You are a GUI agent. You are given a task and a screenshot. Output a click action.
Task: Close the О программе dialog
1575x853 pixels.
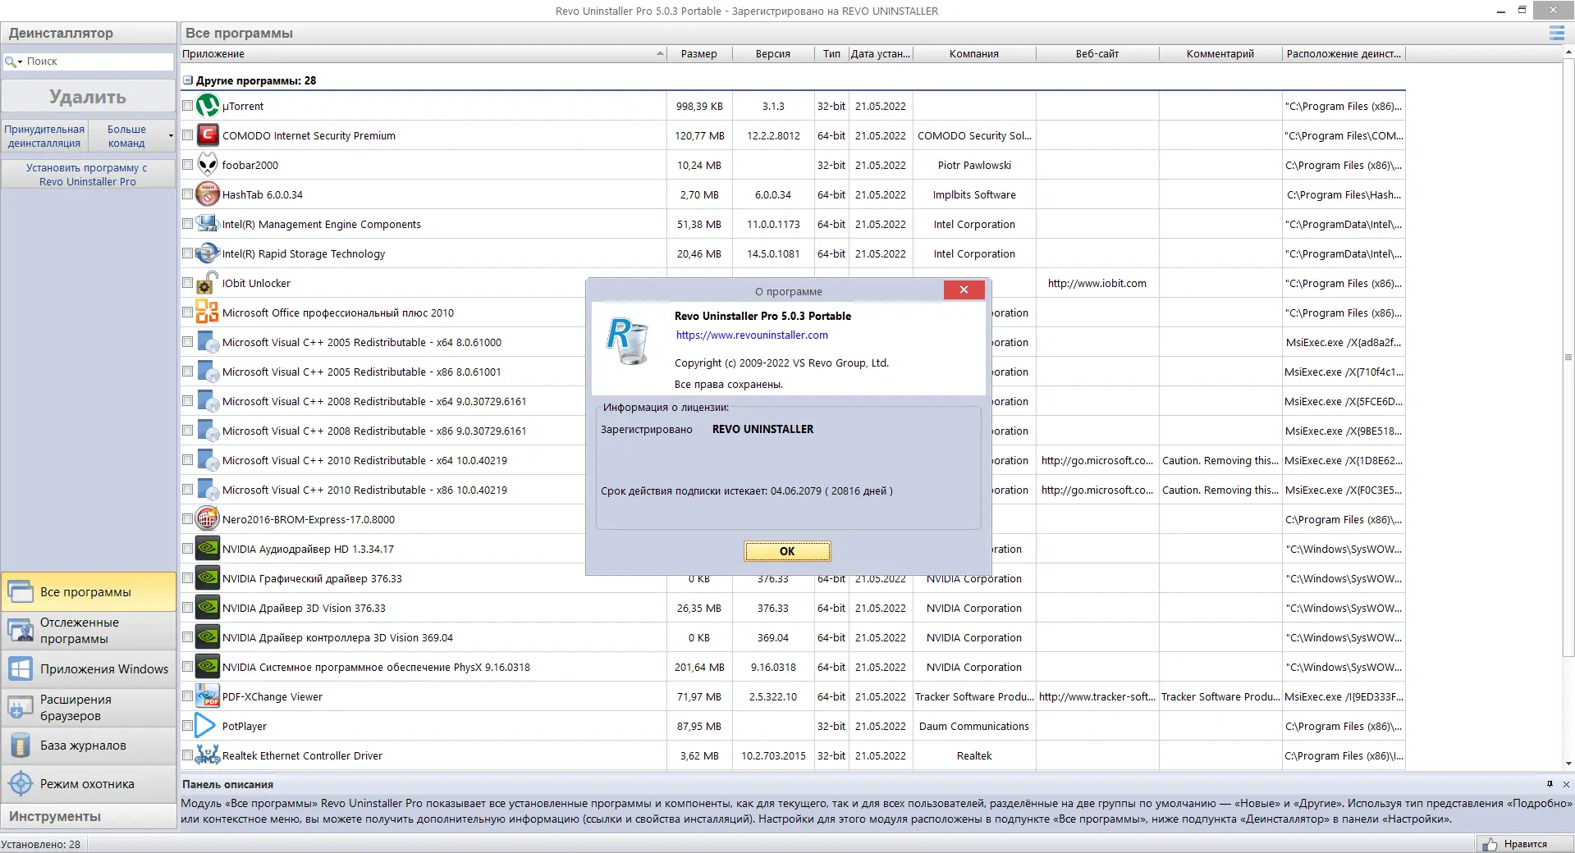(x=964, y=290)
